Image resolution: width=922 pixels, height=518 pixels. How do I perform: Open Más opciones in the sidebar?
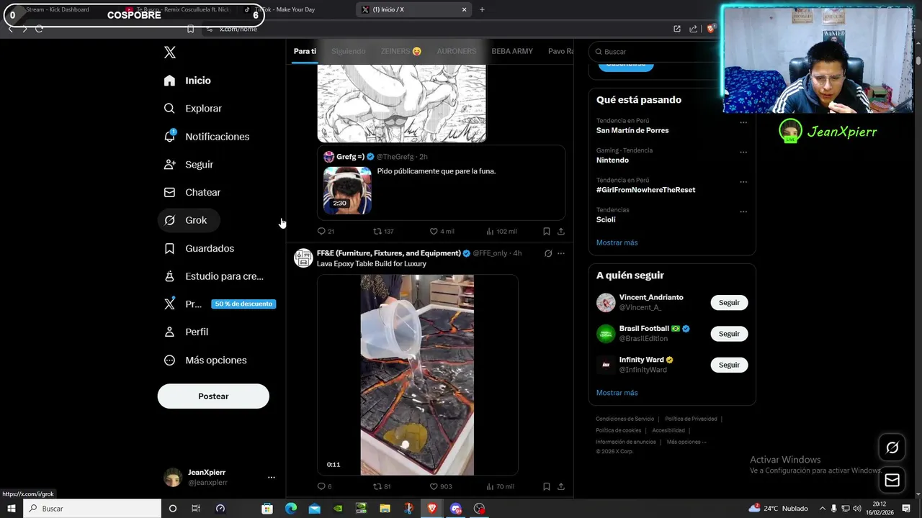tap(206, 360)
